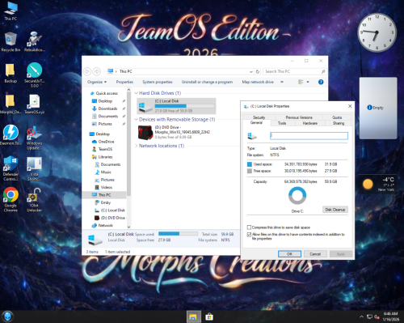Click the Explorer help question mark icon
This screenshot has height=323, width=404.
coord(321,82)
